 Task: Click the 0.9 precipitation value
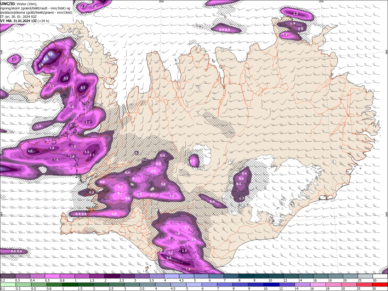pos(139,194)
